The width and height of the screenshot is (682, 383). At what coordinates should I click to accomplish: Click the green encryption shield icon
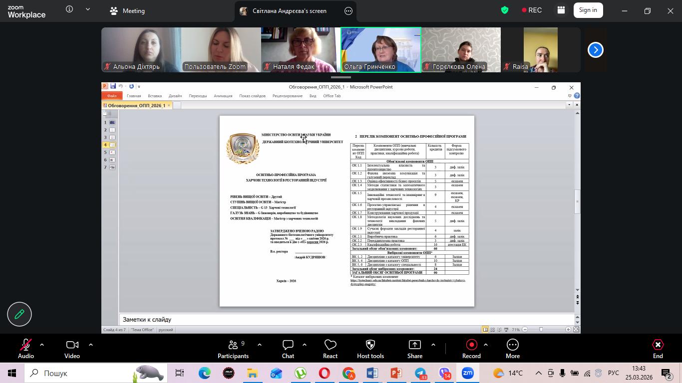pos(505,10)
